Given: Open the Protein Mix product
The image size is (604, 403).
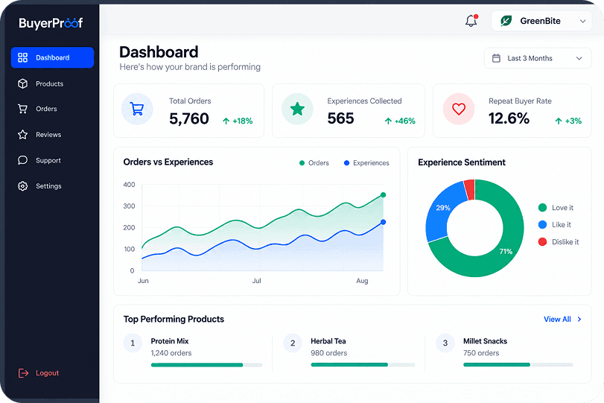Looking at the screenshot, I should 170,341.
